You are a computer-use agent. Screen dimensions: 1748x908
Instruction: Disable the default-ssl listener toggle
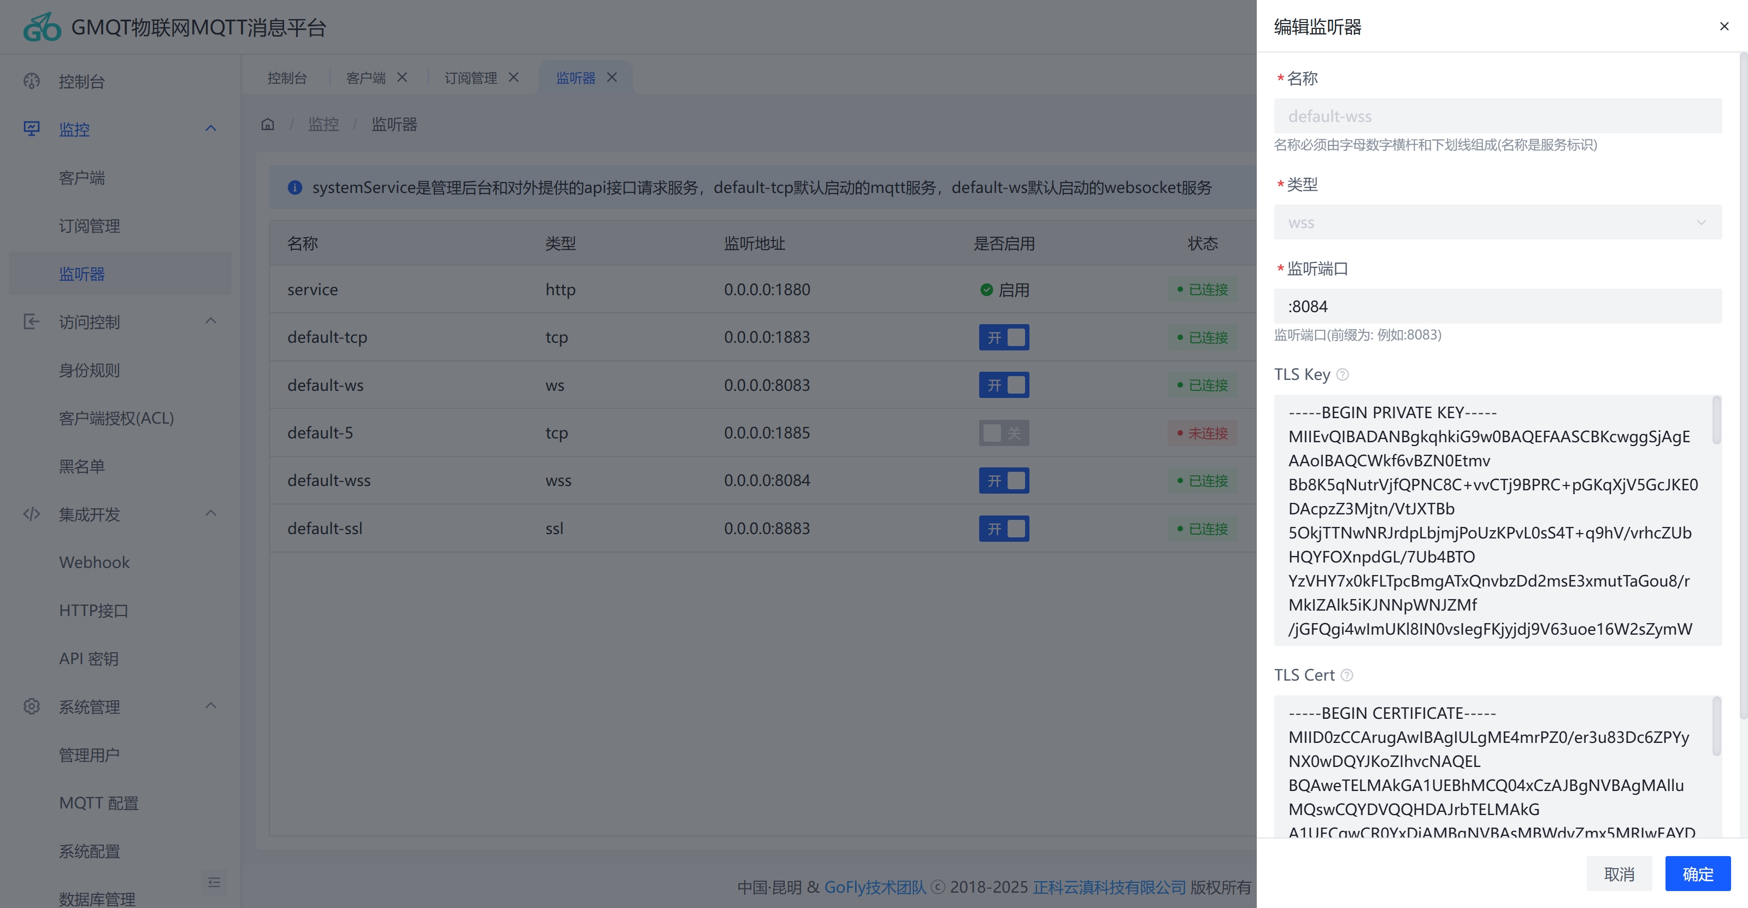point(1004,528)
